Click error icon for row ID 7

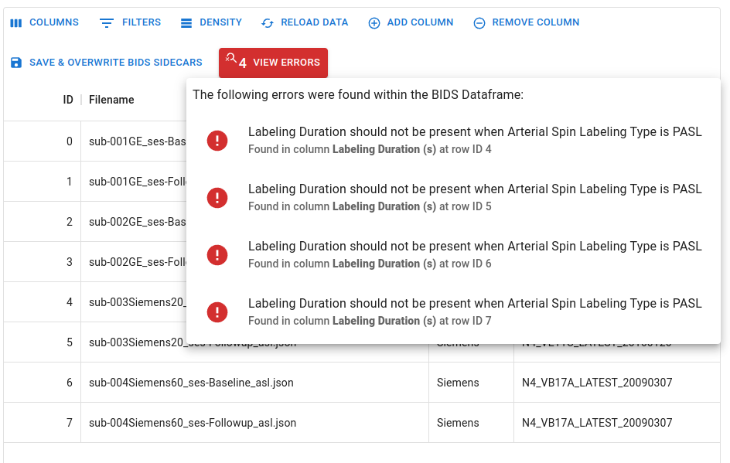point(217,312)
